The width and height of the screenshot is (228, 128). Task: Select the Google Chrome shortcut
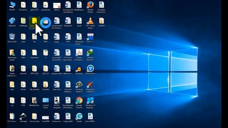coord(79,103)
